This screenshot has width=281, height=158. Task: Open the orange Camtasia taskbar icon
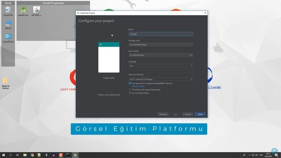(61, 155)
